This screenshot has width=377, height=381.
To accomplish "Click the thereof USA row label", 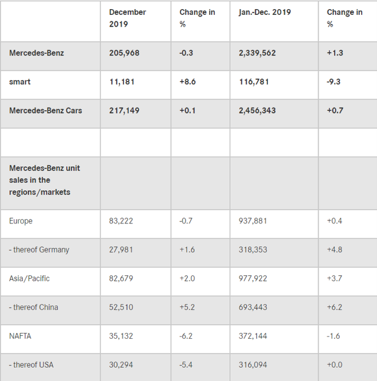I will pyautogui.click(x=31, y=364).
